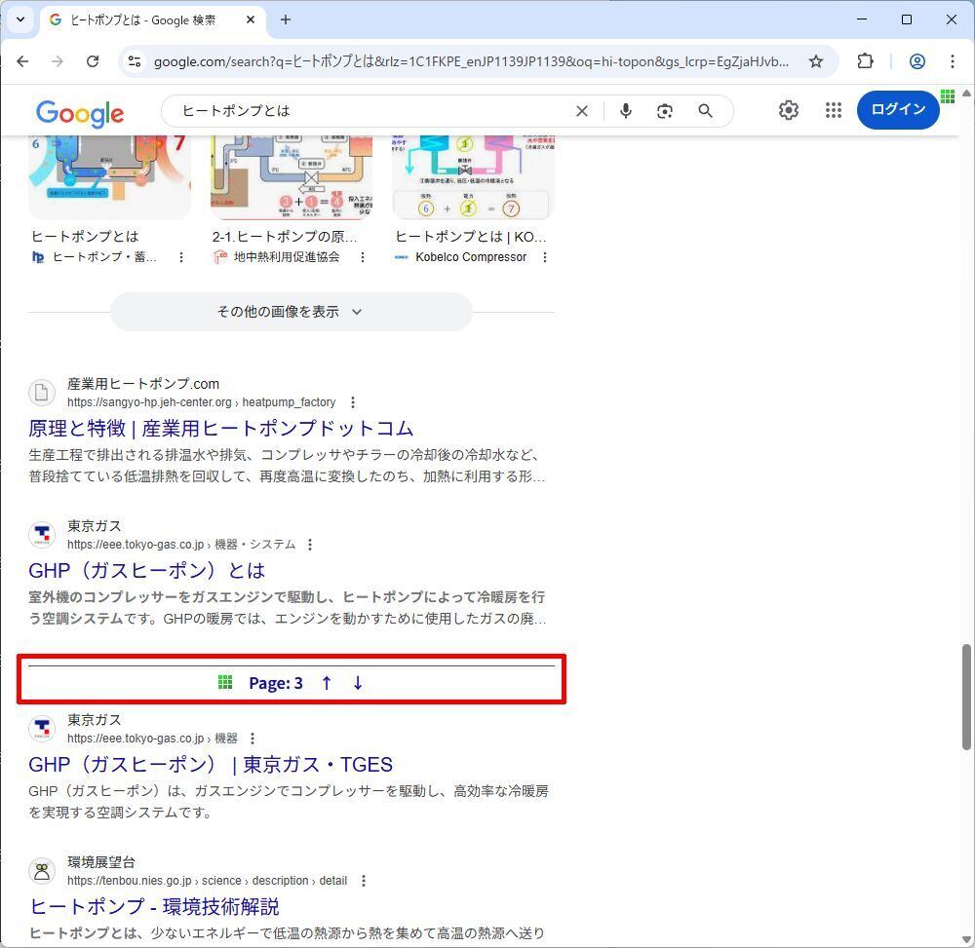Click the address bar URL
The width and height of the screenshot is (975, 948).
(x=471, y=61)
